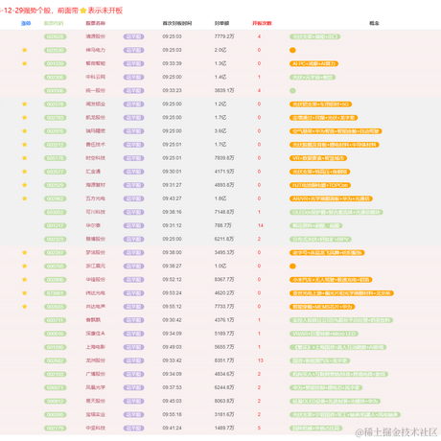Click the star next to code 603212
Screen dimensions: 441x441
[25, 145]
